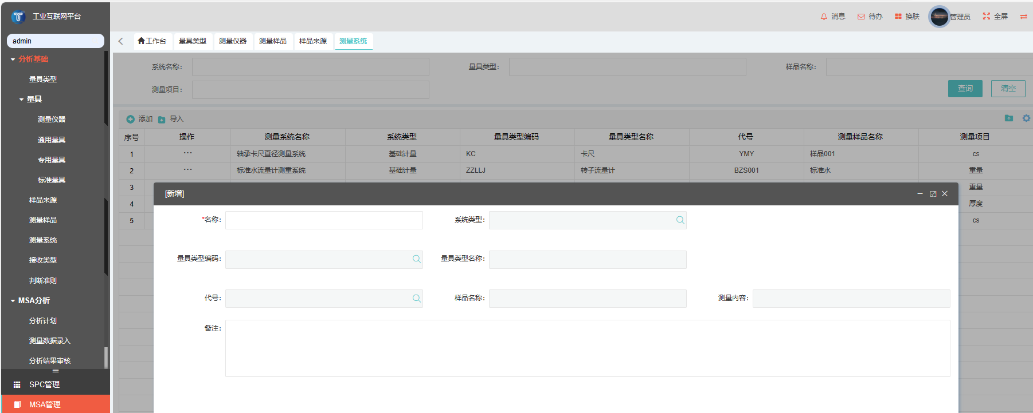Screen dimensions: 1033x413
Task: Maximize the 新增 dialog
Action: 933,194
